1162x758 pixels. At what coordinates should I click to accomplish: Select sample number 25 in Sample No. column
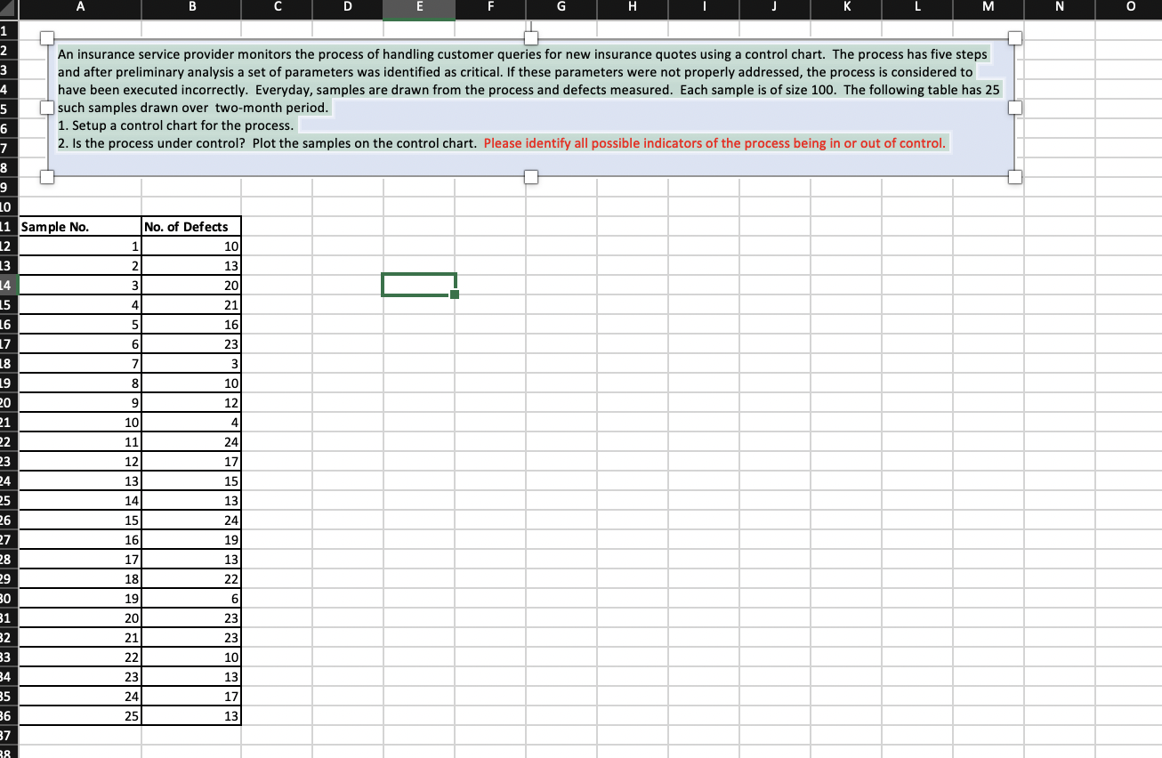pos(80,716)
